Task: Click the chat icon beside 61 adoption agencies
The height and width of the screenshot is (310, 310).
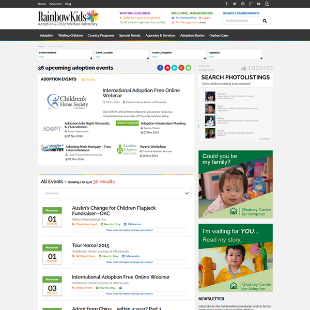Action: [x=121, y=23]
